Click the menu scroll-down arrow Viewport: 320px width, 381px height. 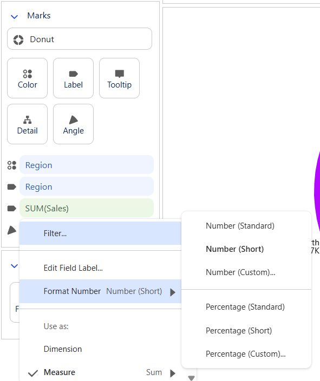[192, 378]
